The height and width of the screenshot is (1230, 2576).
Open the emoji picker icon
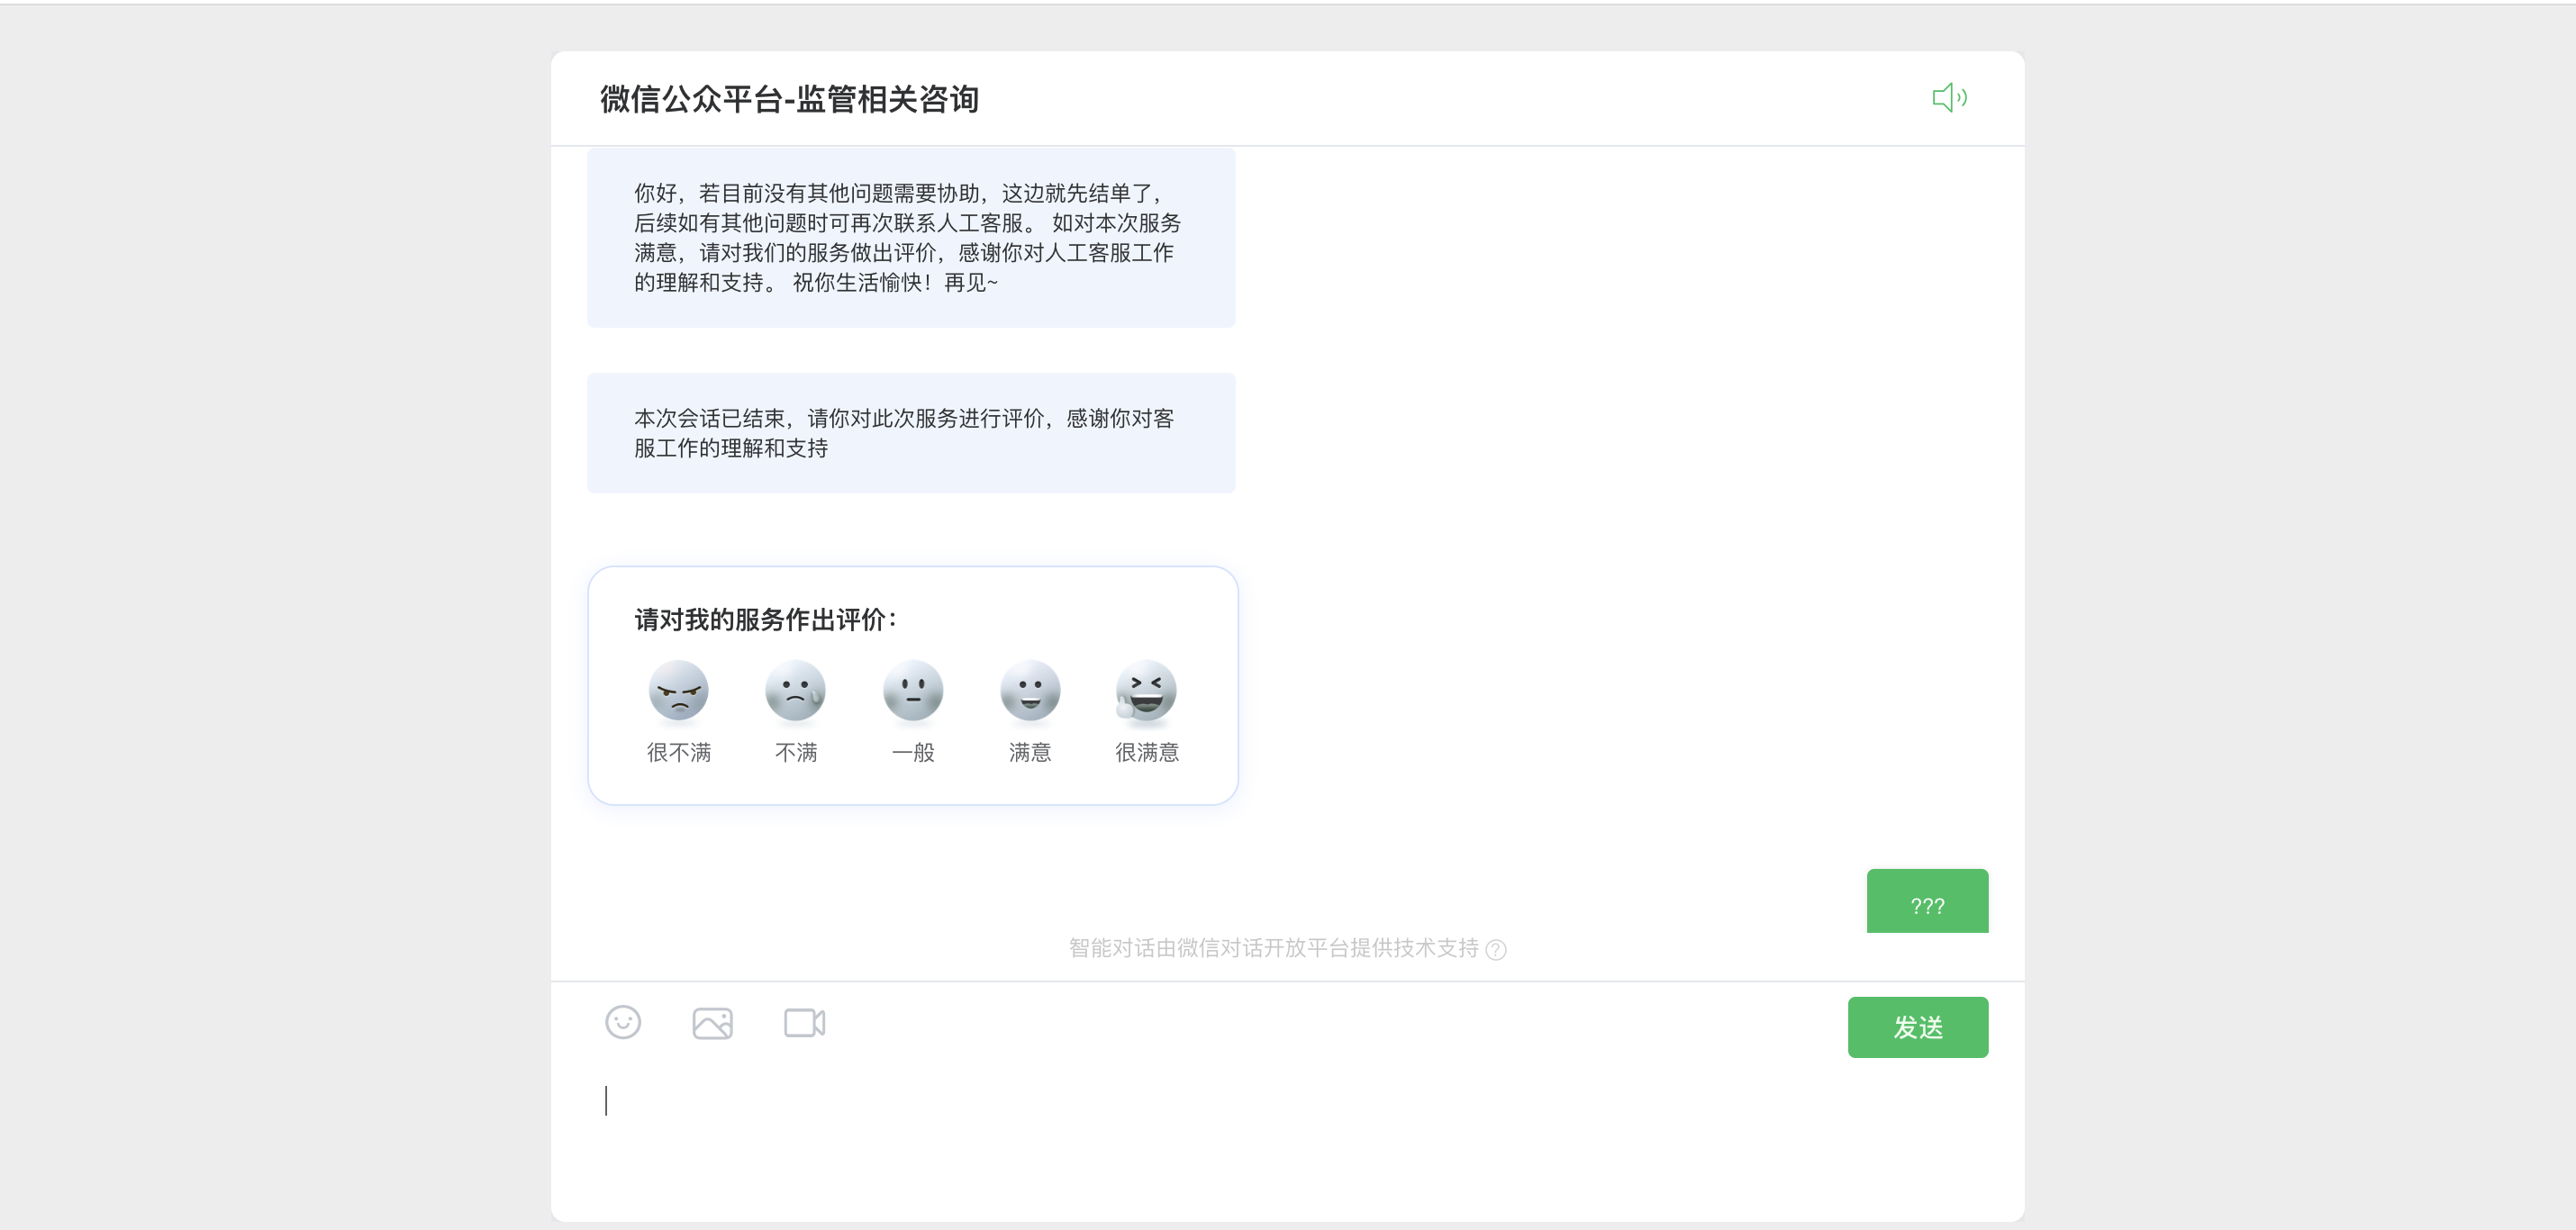tap(623, 1022)
